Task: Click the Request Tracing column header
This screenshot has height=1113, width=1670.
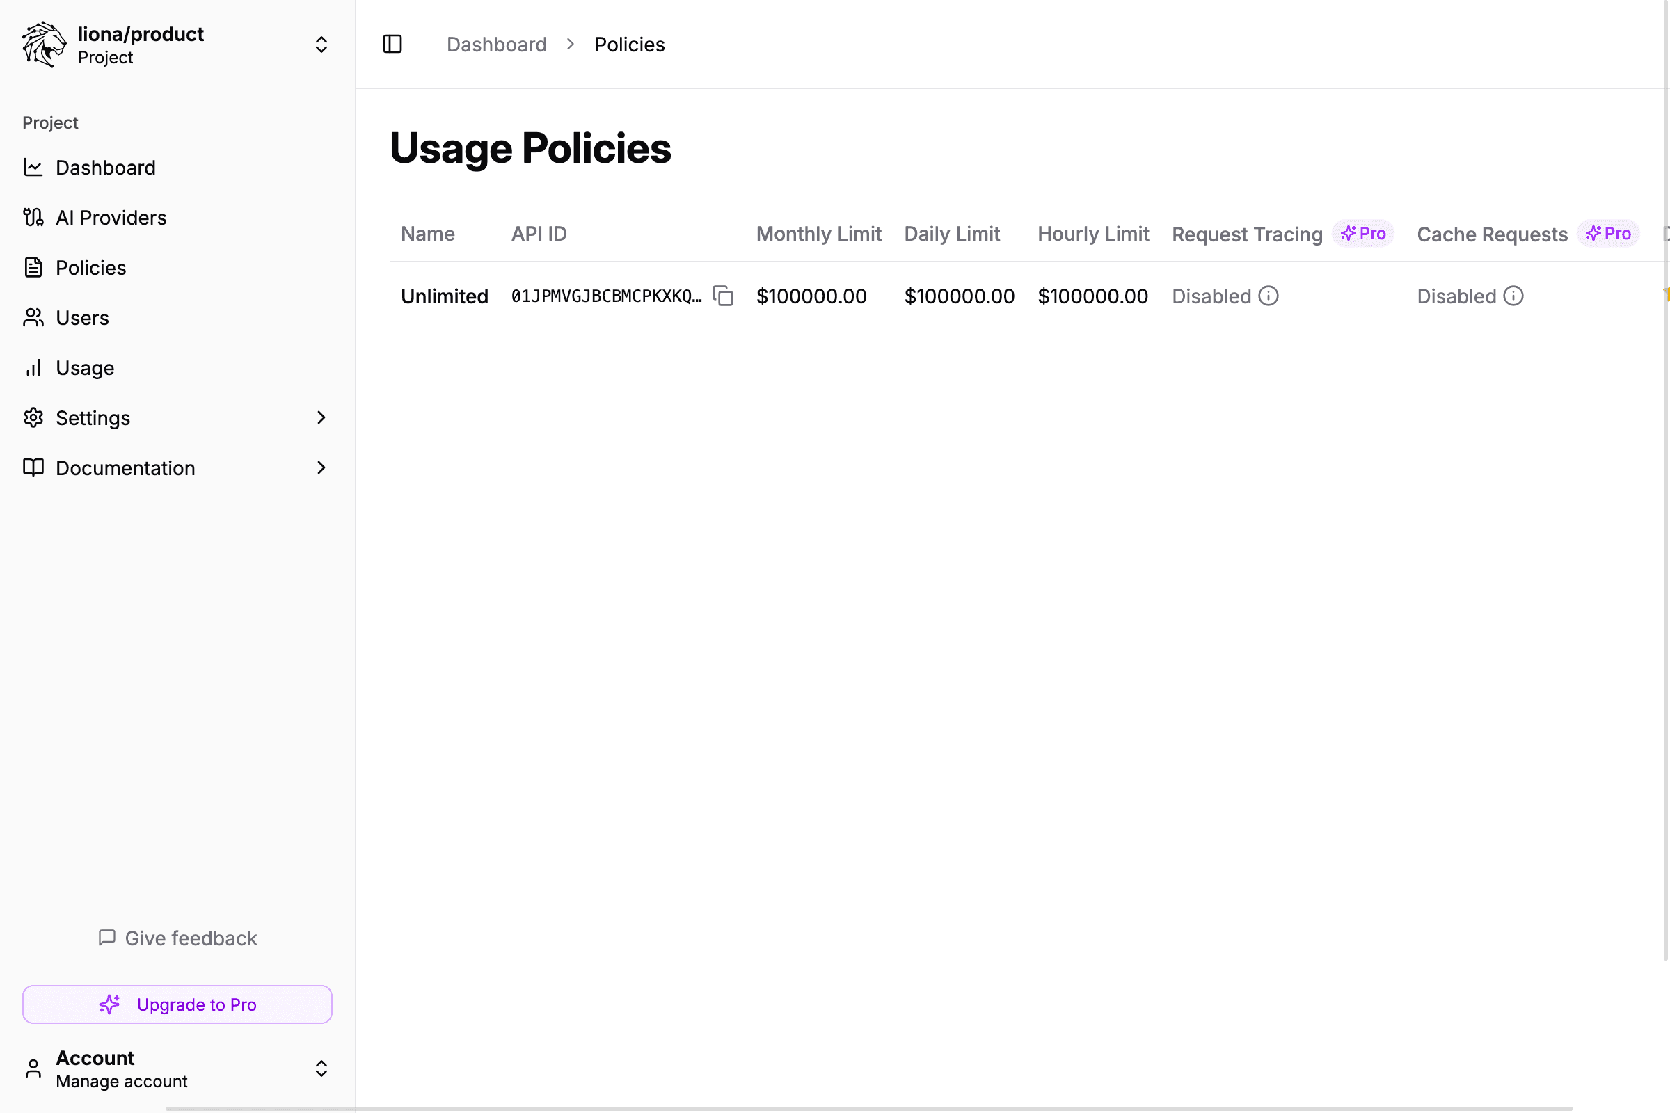Action: 1247,234
